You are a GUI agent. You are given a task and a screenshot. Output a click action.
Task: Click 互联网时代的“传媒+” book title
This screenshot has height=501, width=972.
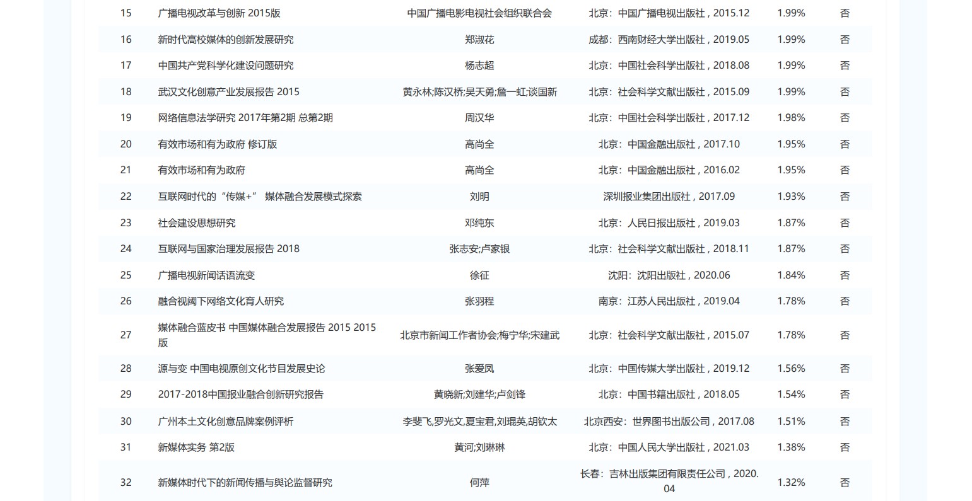point(259,197)
